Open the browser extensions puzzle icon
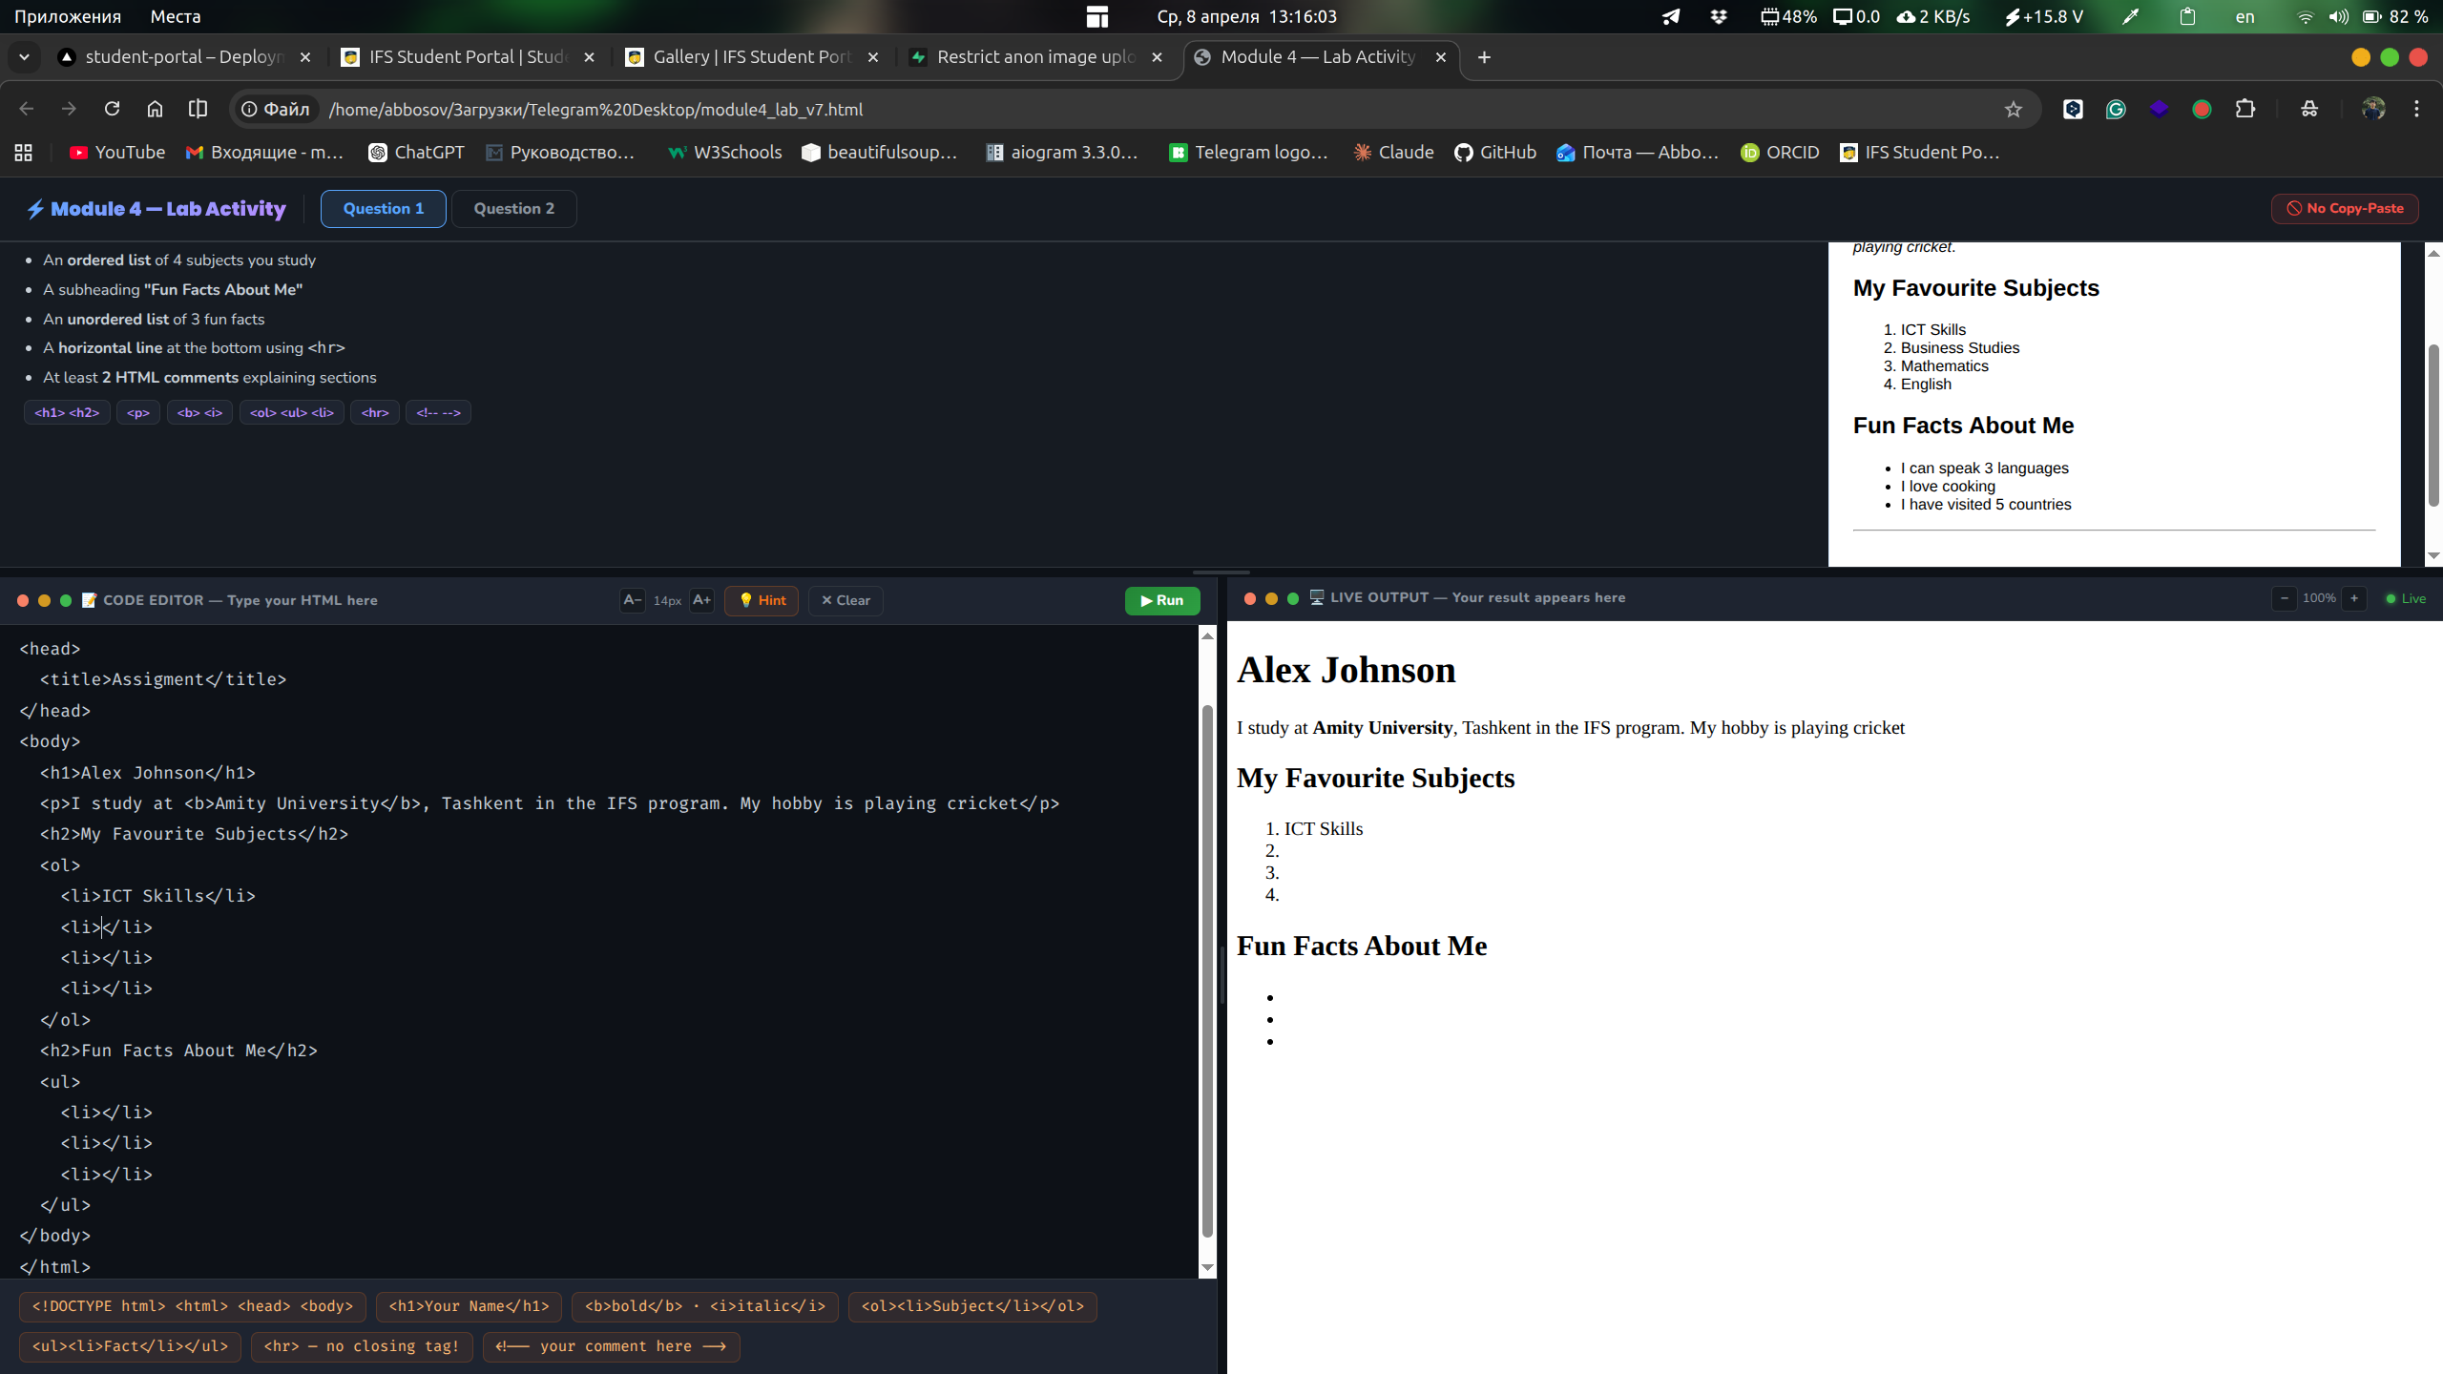 pos(2245,109)
